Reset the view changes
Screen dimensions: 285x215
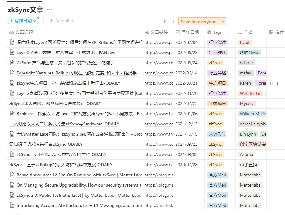point(169,22)
